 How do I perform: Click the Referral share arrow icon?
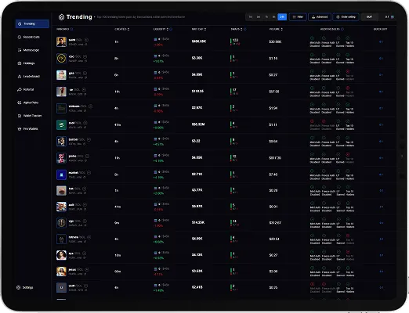coord(20,89)
